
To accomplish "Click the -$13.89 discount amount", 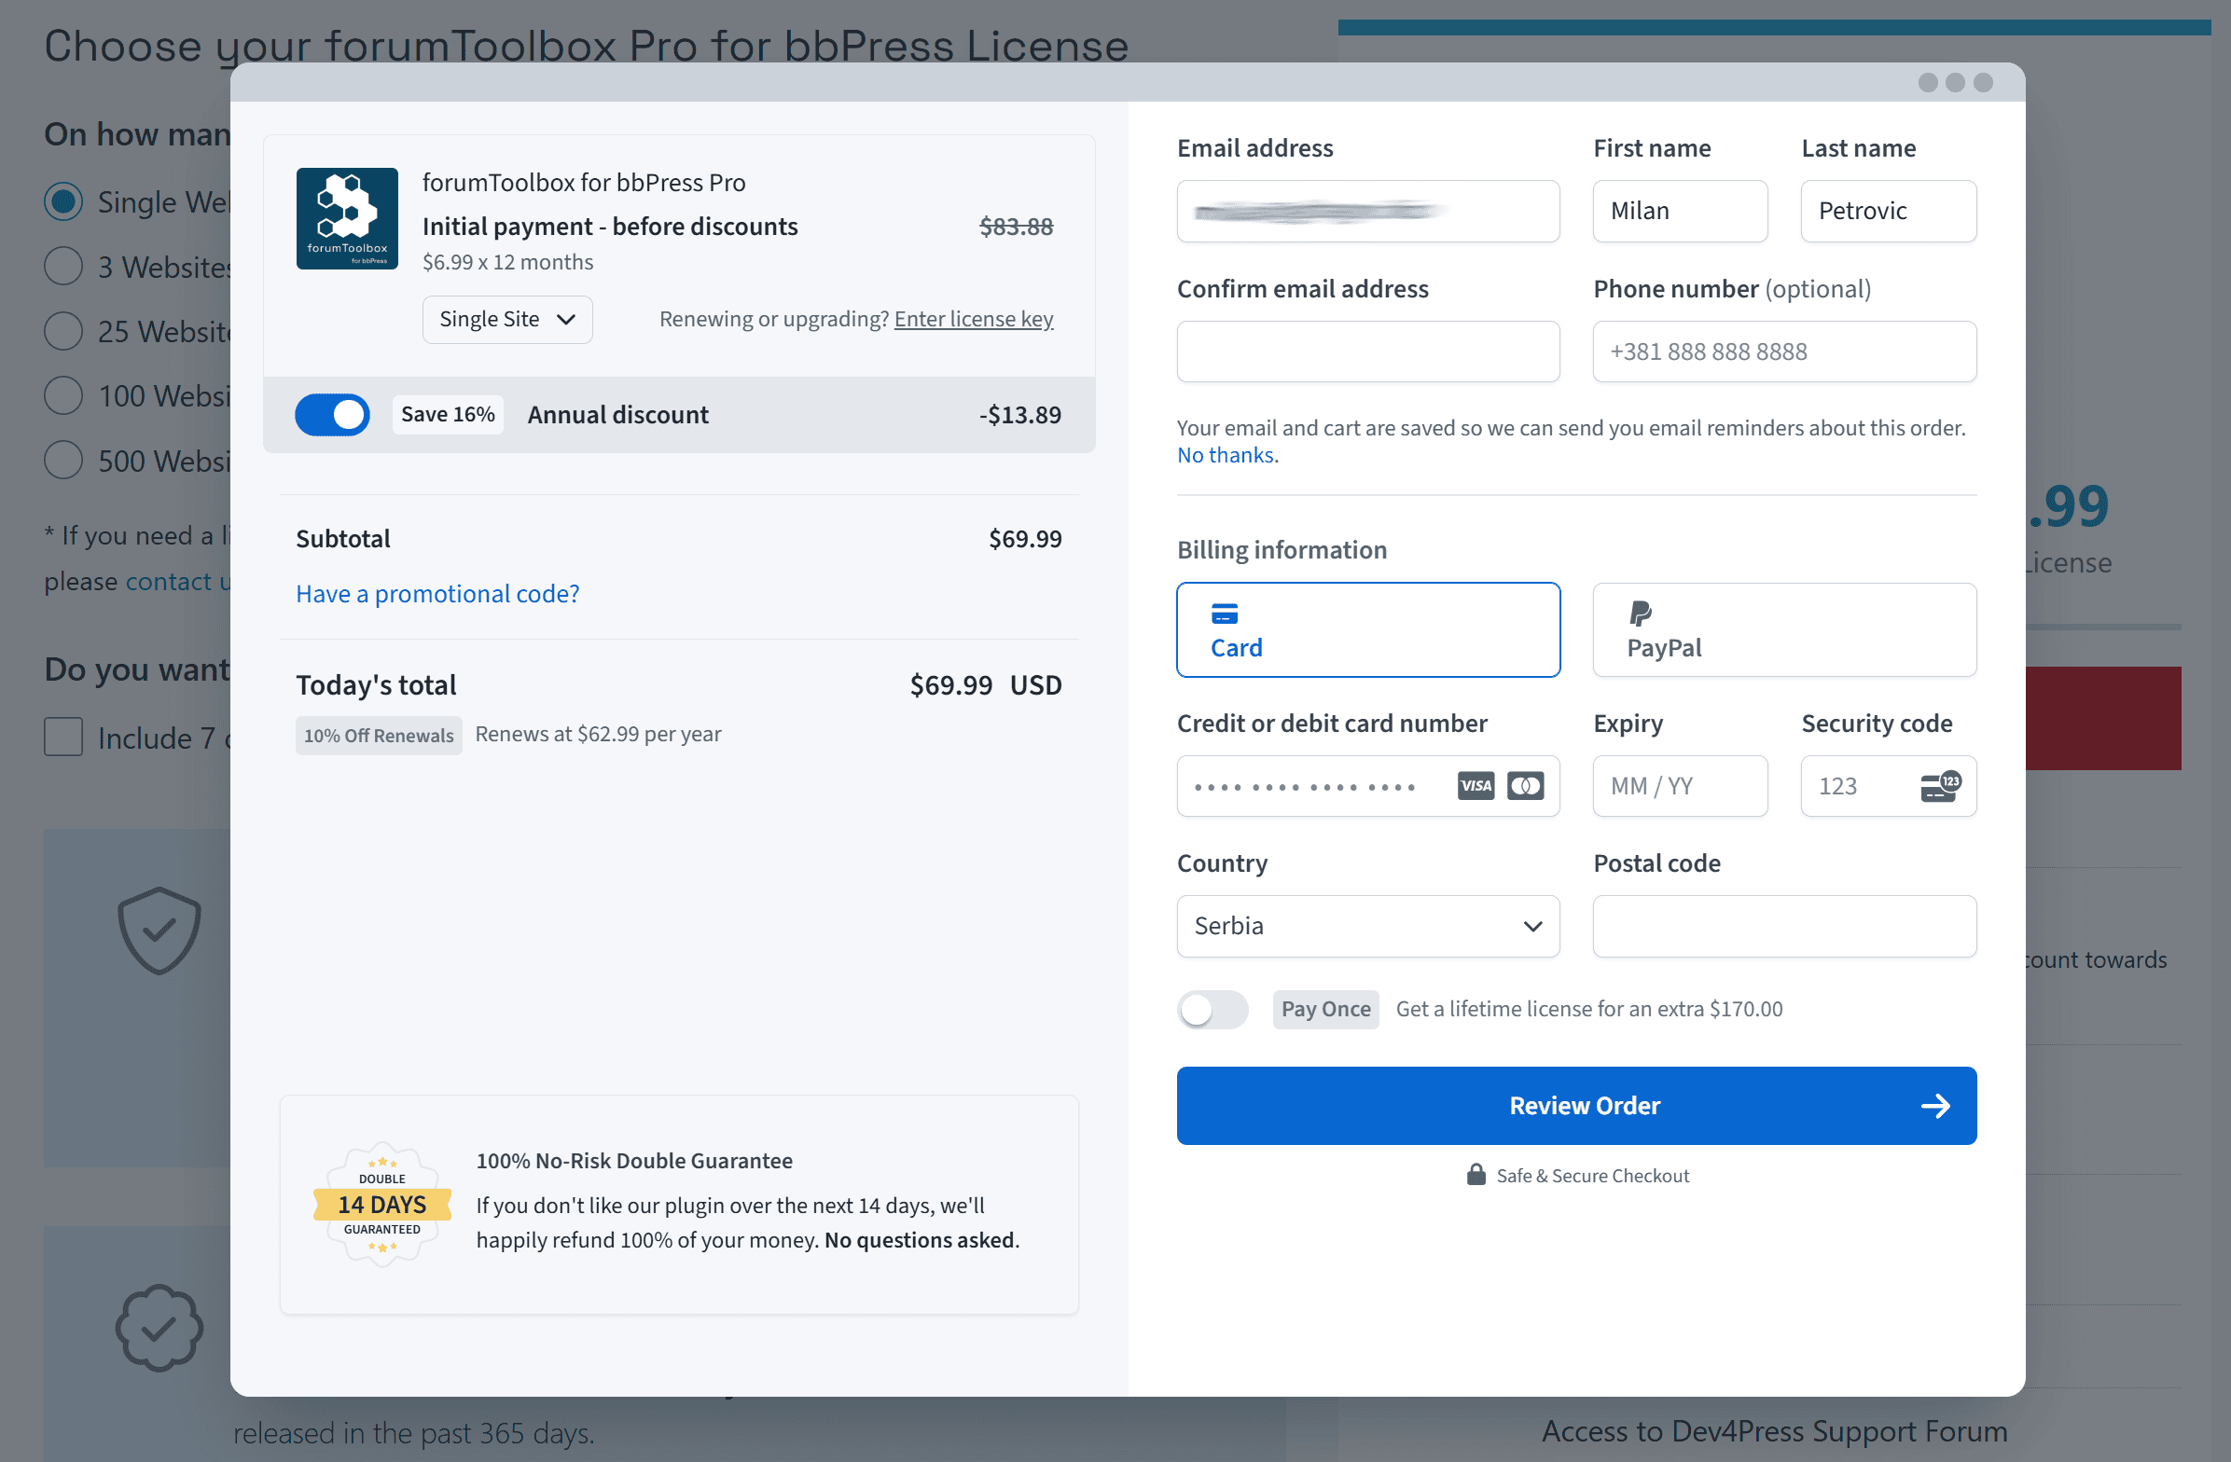I will pyautogui.click(x=1019, y=415).
